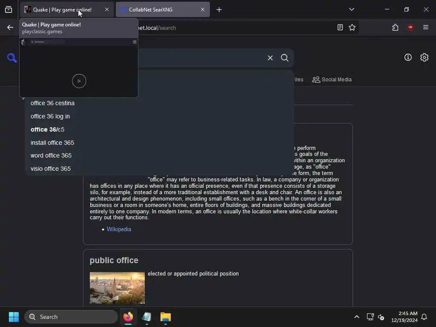Clear the search query field

[x=270, y=58]
